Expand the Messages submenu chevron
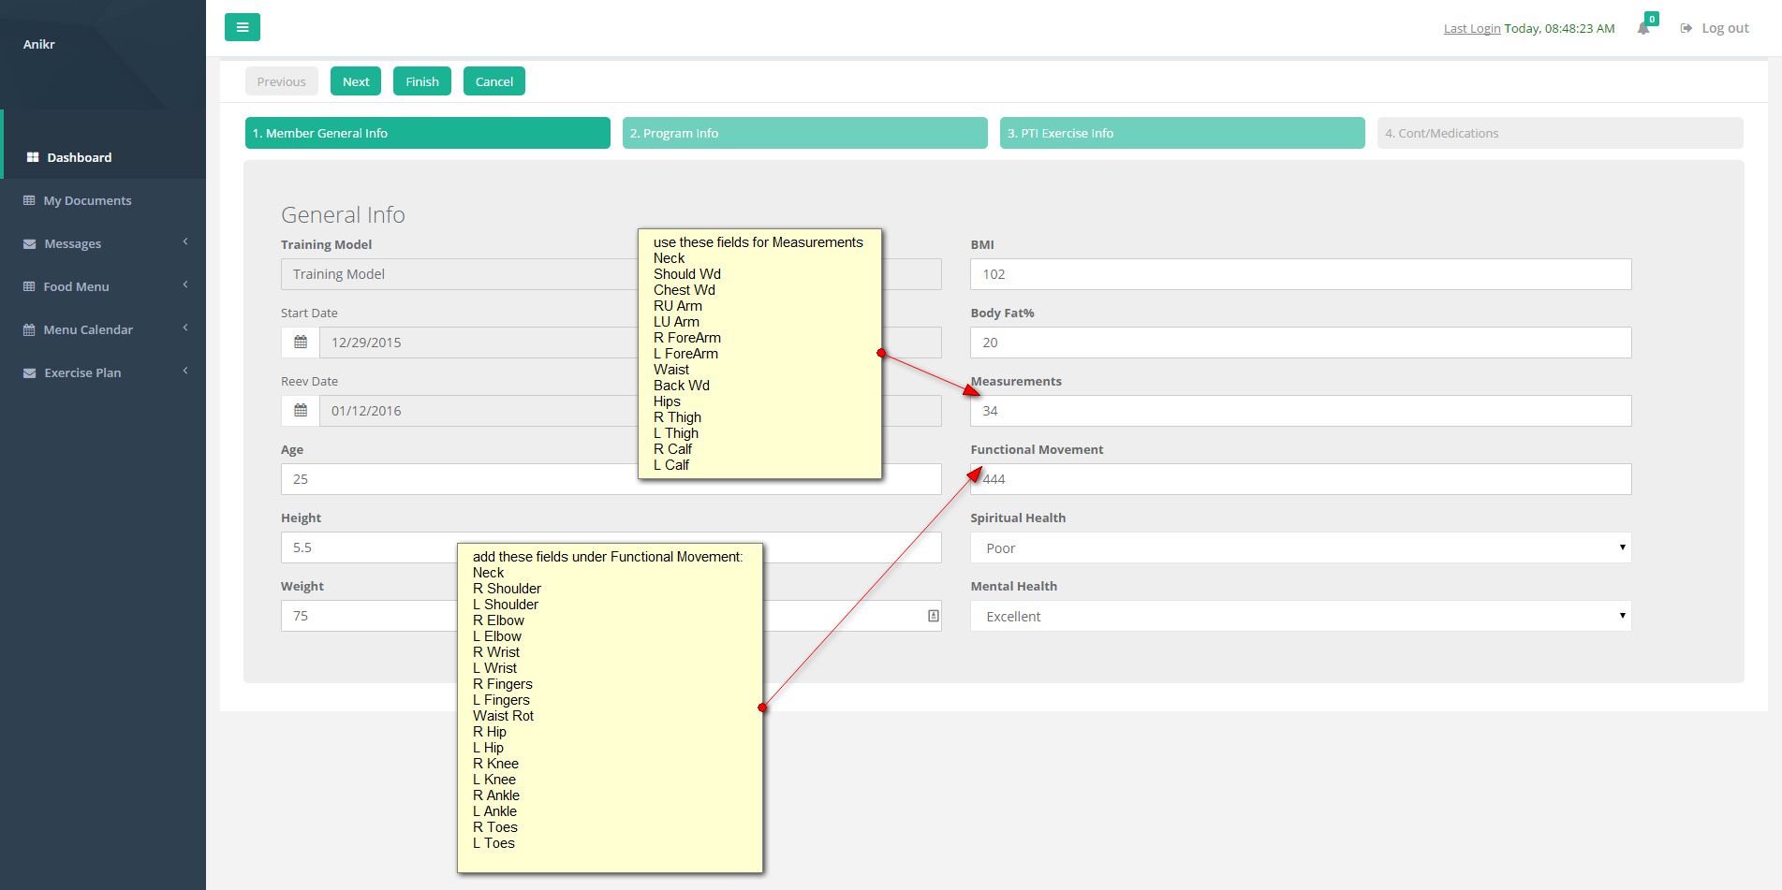Screen dimensions: 1782x890 (x=185, y=242)
